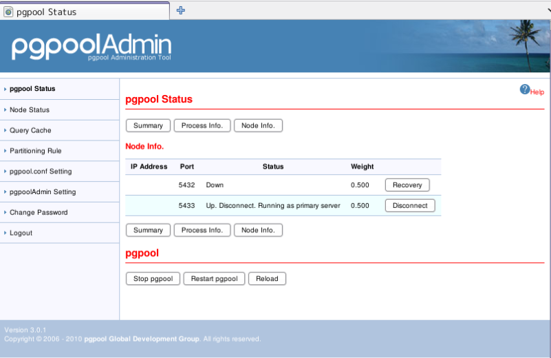
Task: Click 'Running as primary server' status text
Action: coord(299,205)
